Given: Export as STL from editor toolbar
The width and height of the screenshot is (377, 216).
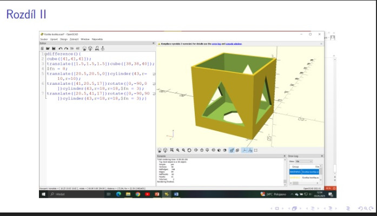Looking at the screenshot, I should pos(97,49).
